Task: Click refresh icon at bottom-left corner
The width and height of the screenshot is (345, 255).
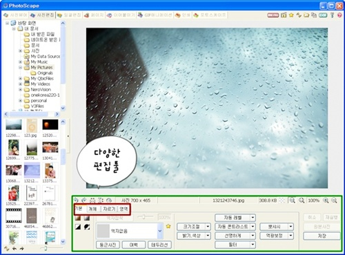Action: click(x=6, y=249)
